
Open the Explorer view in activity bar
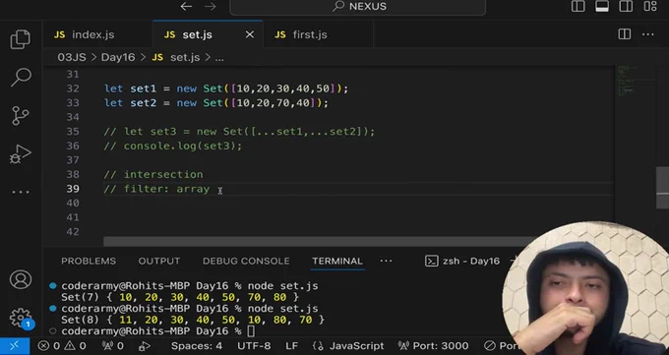coord(21,39)
